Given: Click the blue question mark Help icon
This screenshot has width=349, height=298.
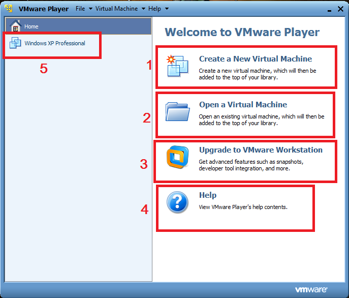Looking at the screenshot, I should pos(177,202).
